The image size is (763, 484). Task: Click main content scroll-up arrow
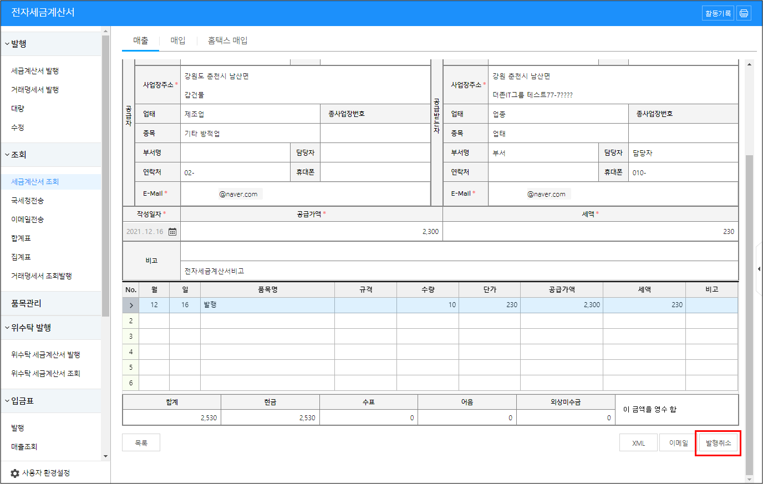click(x=749, y=65)
